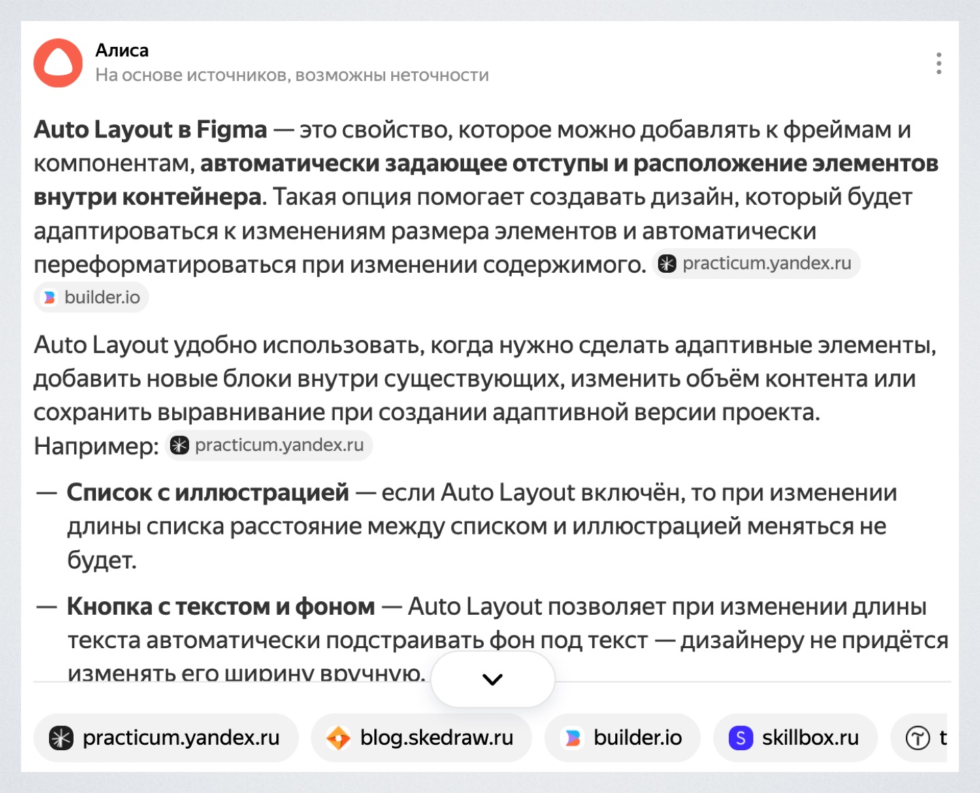The height and width of the screenshot is (793, 980).
Task: Click the asterisk icon in bottom practicum.yandex.ru chip
Action: [x=61, y=738]
